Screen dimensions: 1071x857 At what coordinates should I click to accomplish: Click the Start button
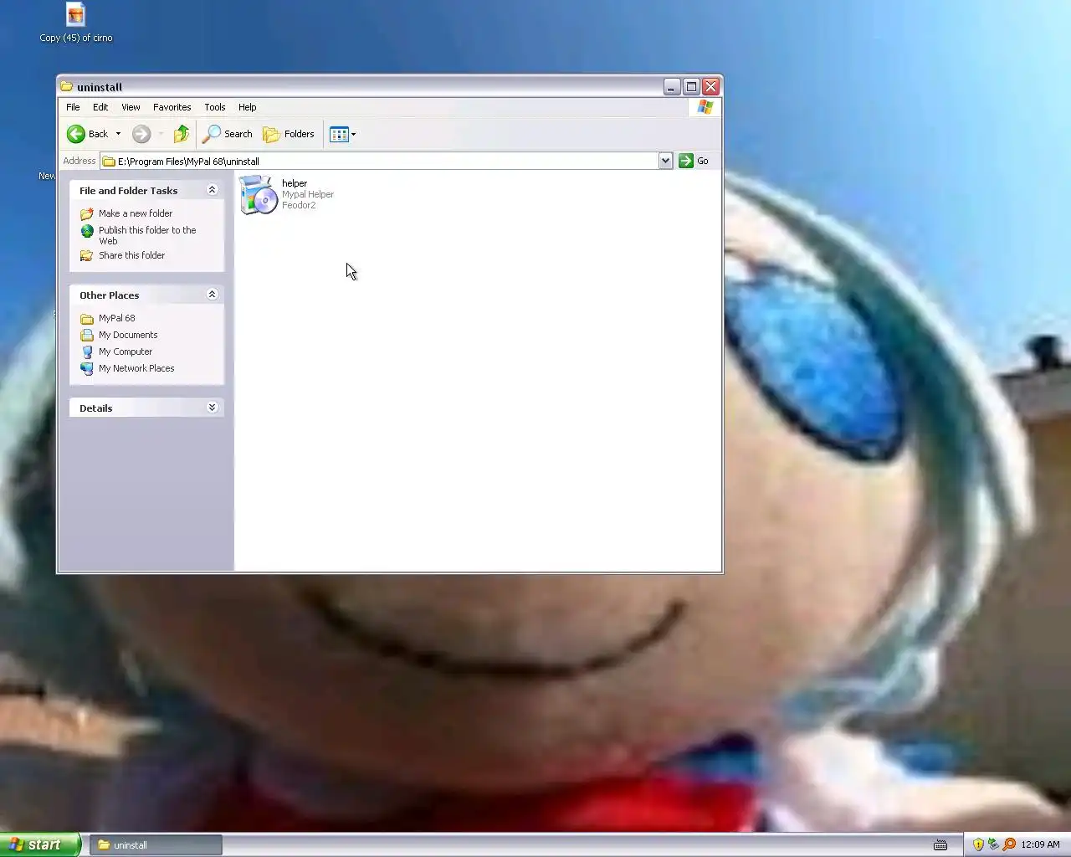click(x=40, y=844)
